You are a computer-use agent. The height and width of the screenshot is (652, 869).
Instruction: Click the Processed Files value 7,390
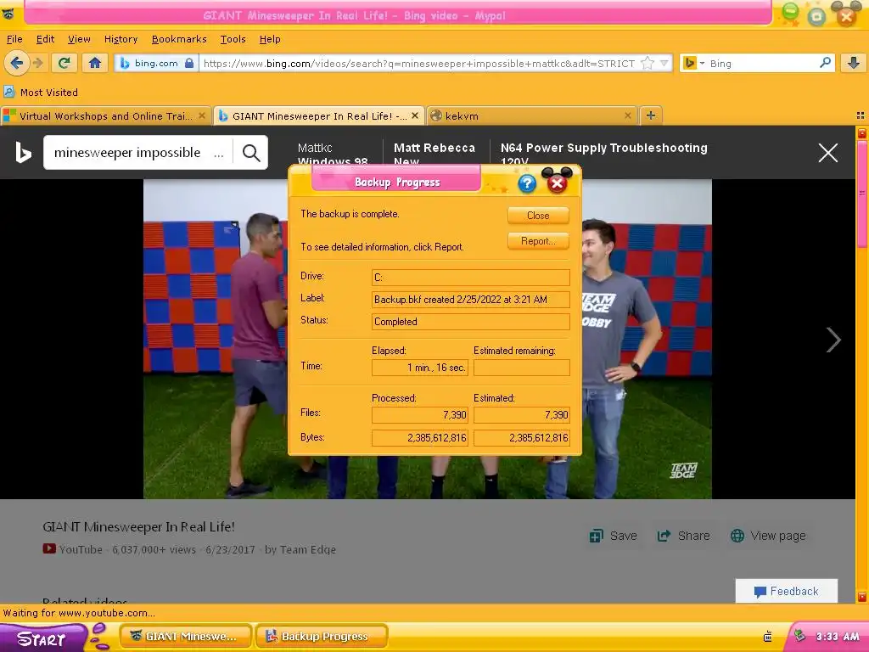click(x=420, y=414)
